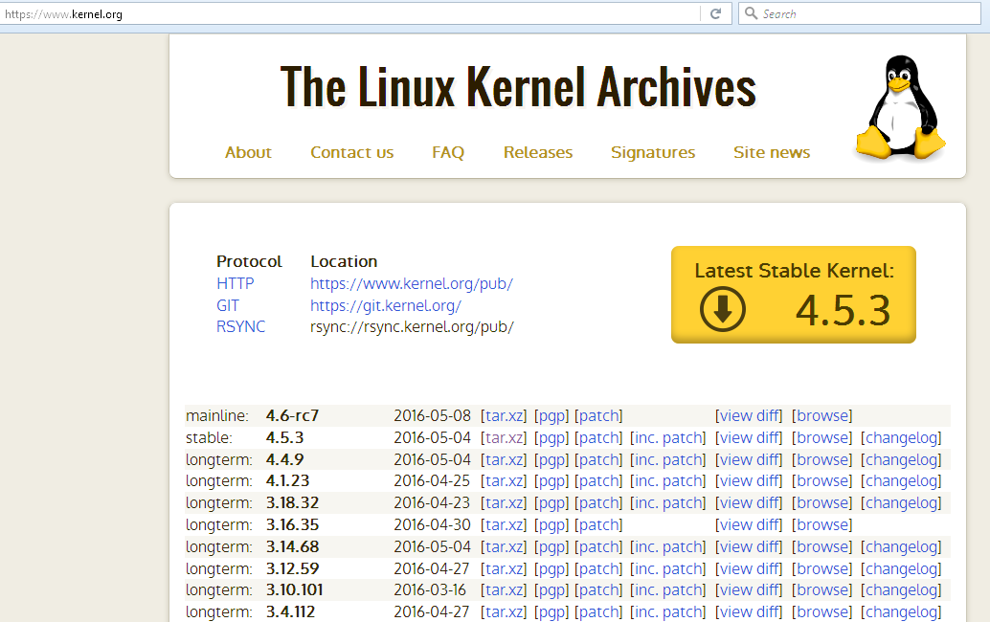Click view diff for longterm 3.18.32
This screenshot has width=990, height=622.
click(x=749, y=503)
